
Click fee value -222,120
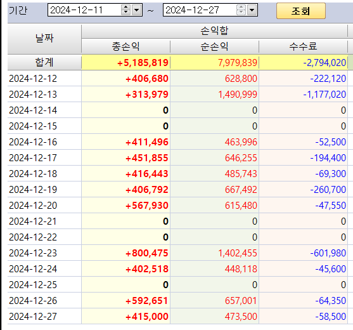click(328, 79)
